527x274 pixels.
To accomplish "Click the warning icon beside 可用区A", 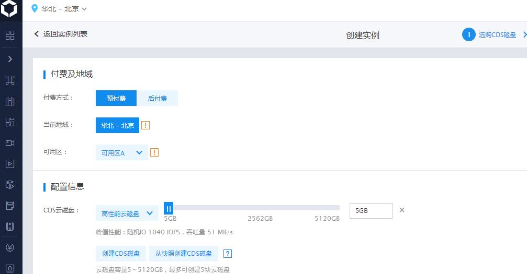I will click(154, 152).
